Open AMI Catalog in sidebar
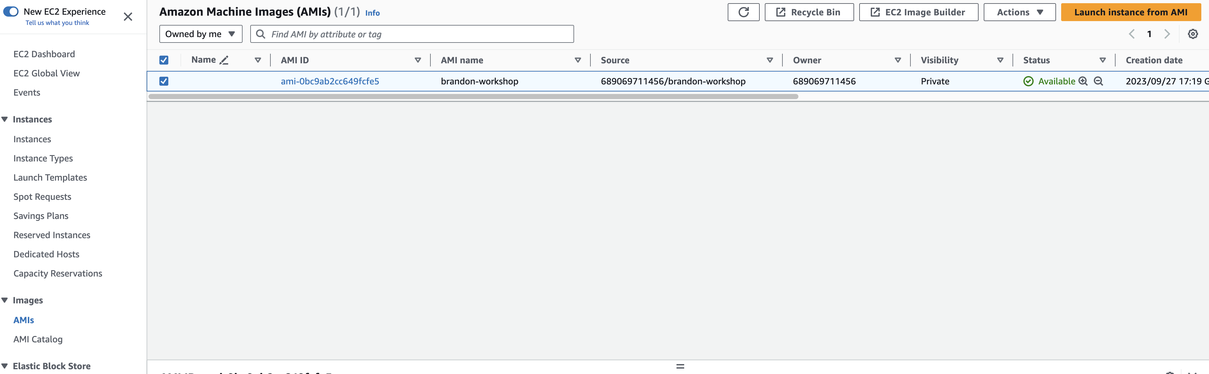This screenshot has width=1209, height=374. coord(38,339)
